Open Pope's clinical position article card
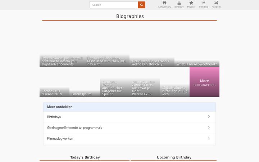 62,45
